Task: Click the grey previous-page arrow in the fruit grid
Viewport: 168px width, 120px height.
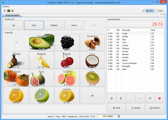Action: point(16,43)
